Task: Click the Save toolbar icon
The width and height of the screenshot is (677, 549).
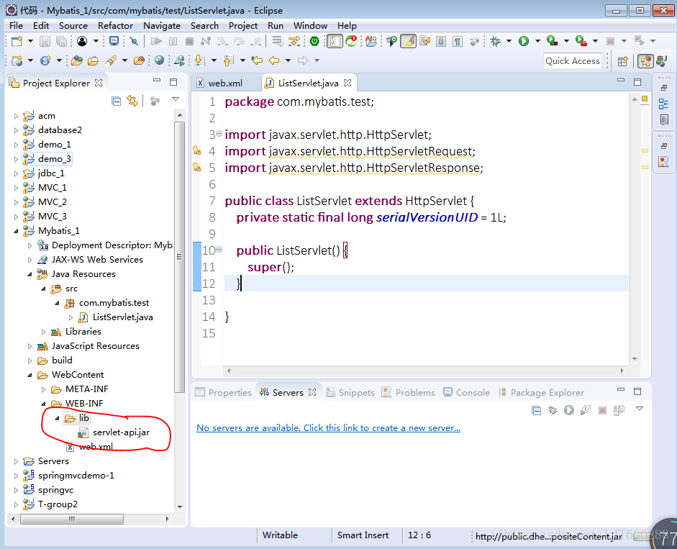Action: (45, 42)
